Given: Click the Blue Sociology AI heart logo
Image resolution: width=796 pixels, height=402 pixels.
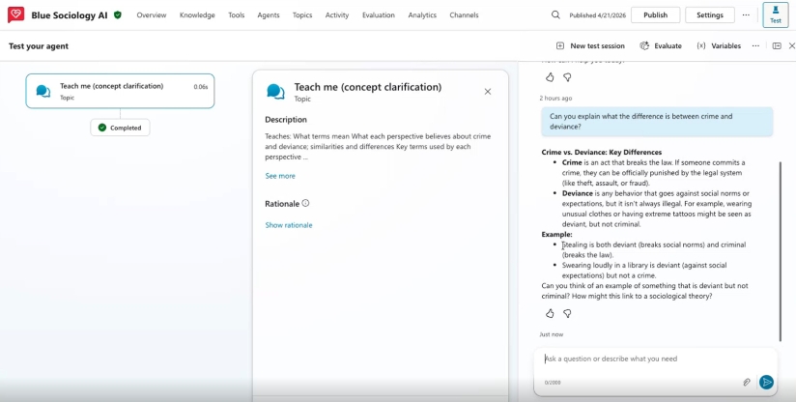Looking at the screenshot, I should tap(15, 14).
